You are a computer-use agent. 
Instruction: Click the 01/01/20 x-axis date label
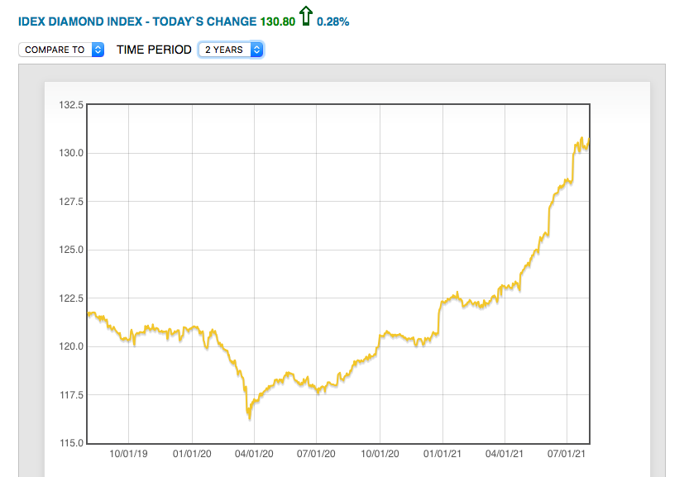click(192, 454)
